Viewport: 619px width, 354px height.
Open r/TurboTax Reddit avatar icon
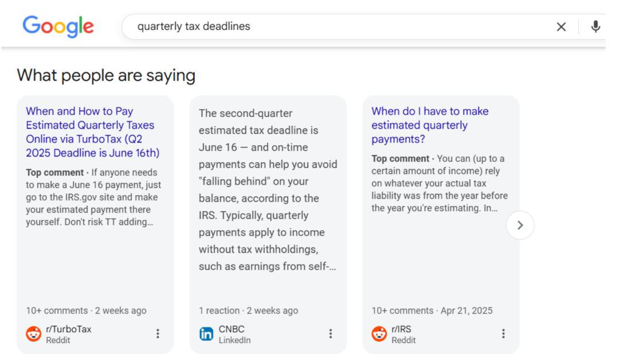click(34, 334)
